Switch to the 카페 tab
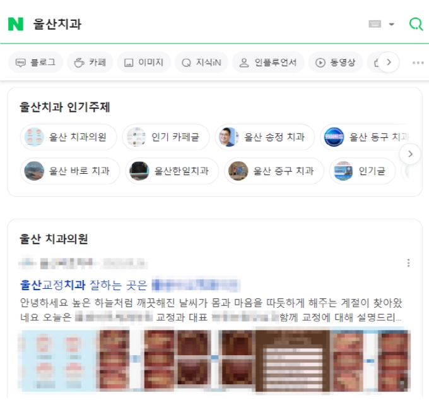 click(x=90, y=63)
